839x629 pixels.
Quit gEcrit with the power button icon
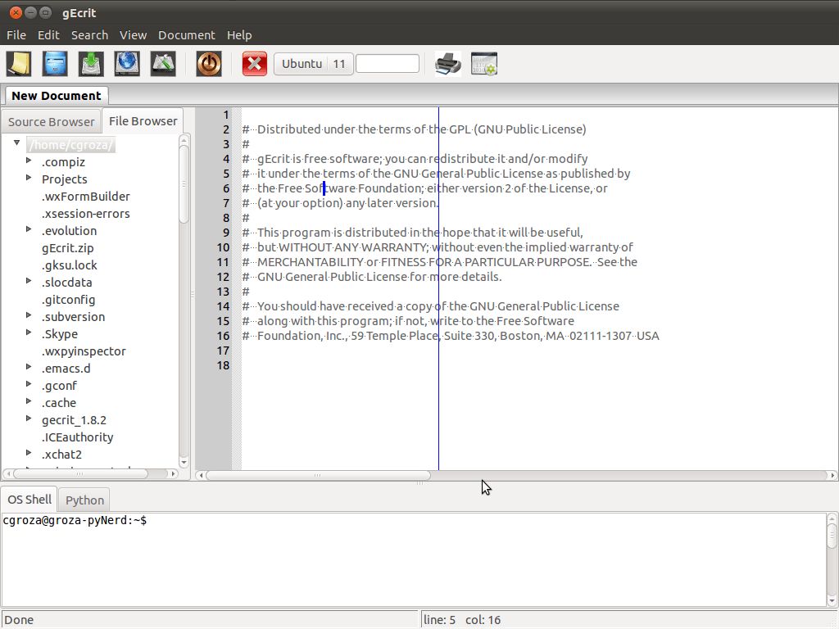coord(208,63)
